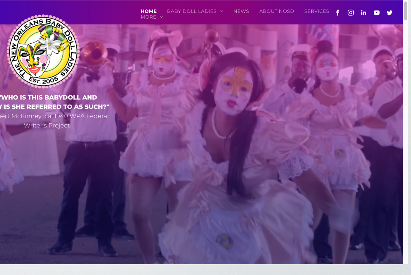Select the Home navigation item
411x275 pixels.
(x=148, y=11)
